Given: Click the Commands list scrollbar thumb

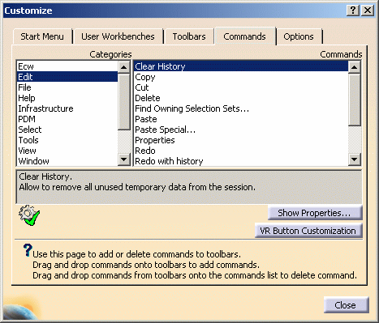Looking at the screenshot, I should (x=354, y=100).
